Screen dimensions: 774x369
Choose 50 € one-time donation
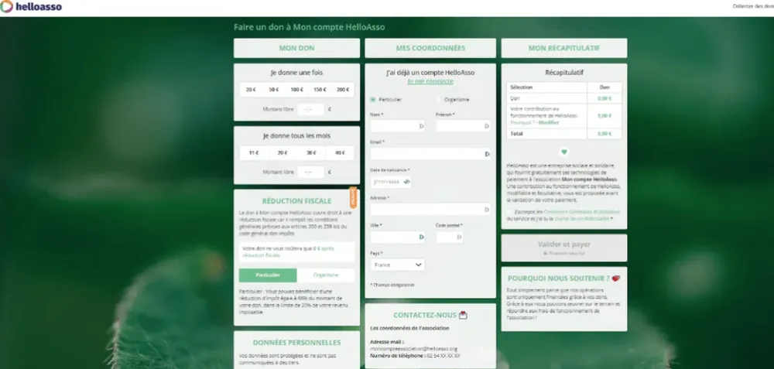click(274, 90)
